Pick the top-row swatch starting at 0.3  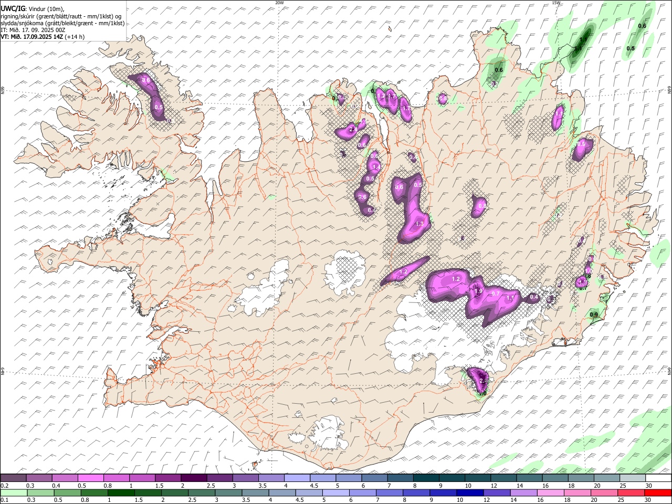tap(39, 478)
